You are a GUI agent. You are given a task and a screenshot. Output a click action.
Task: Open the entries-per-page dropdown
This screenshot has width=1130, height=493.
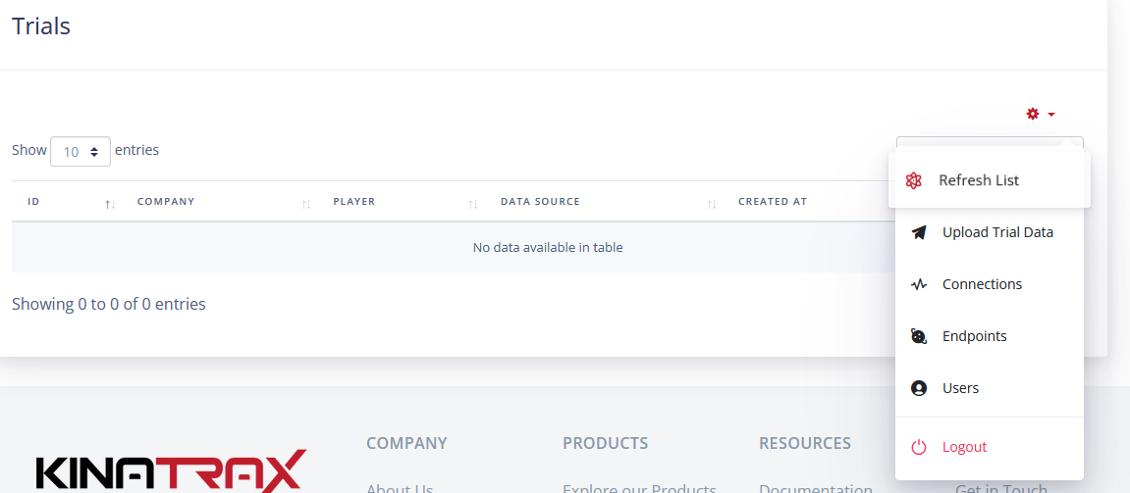point(81,151)
